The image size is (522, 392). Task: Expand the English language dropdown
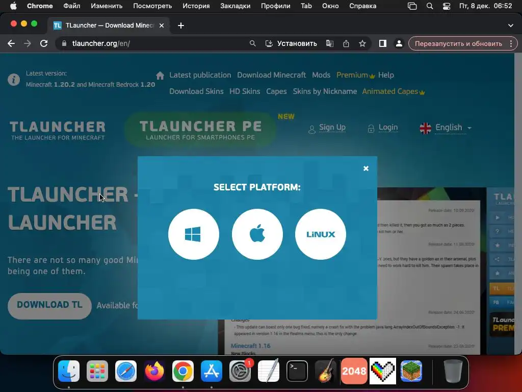pyautogui.click(x=446, y=128)
